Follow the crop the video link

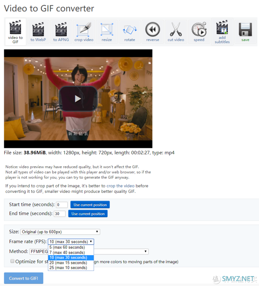120,186
